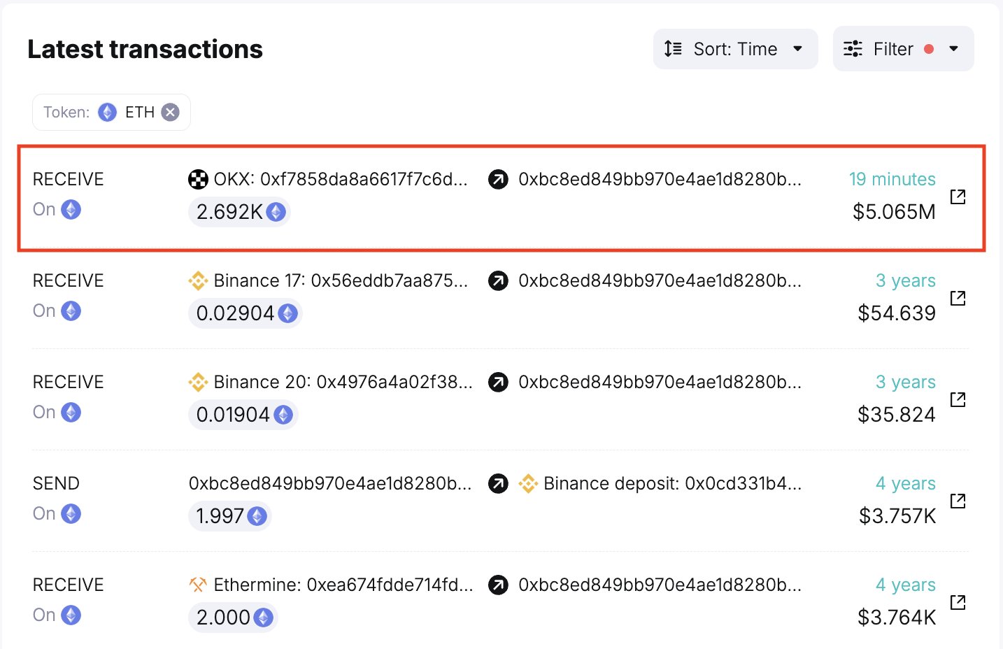
Task: Remove the ETH token filter chip
Action: coord(171,112)
